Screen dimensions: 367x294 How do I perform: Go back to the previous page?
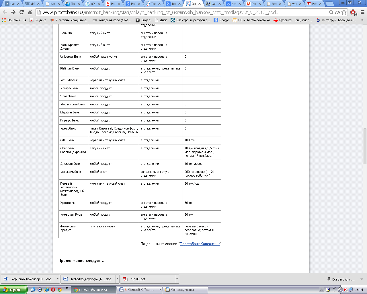tap(5, 12)
